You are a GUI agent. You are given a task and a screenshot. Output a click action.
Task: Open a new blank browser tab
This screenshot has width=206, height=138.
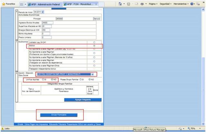[101, 4]
